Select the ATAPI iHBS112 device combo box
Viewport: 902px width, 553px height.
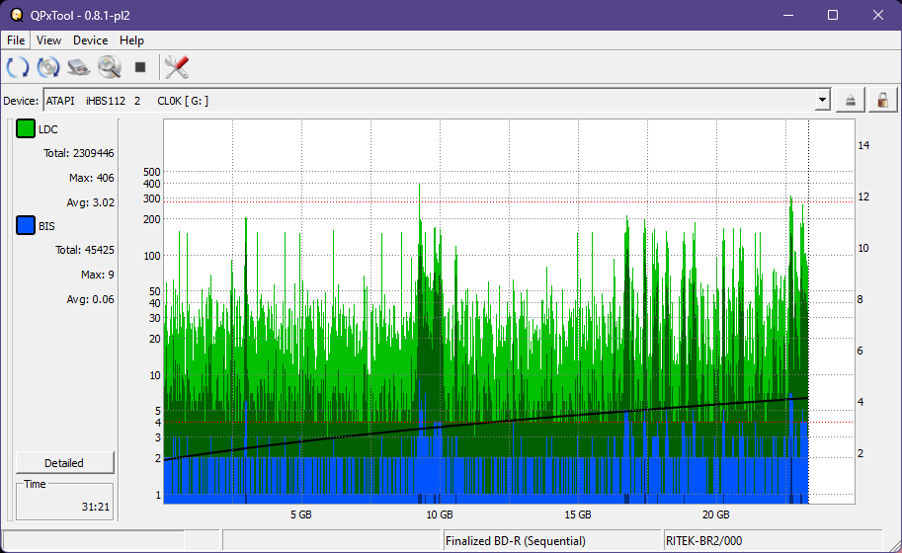(x=437, y=100)
